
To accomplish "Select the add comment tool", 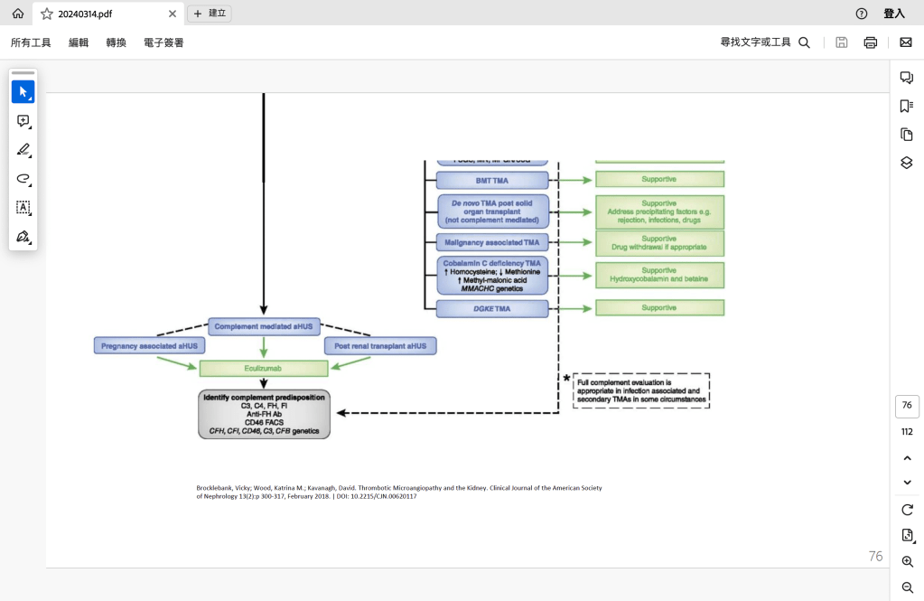I will (x=23, y=121).
